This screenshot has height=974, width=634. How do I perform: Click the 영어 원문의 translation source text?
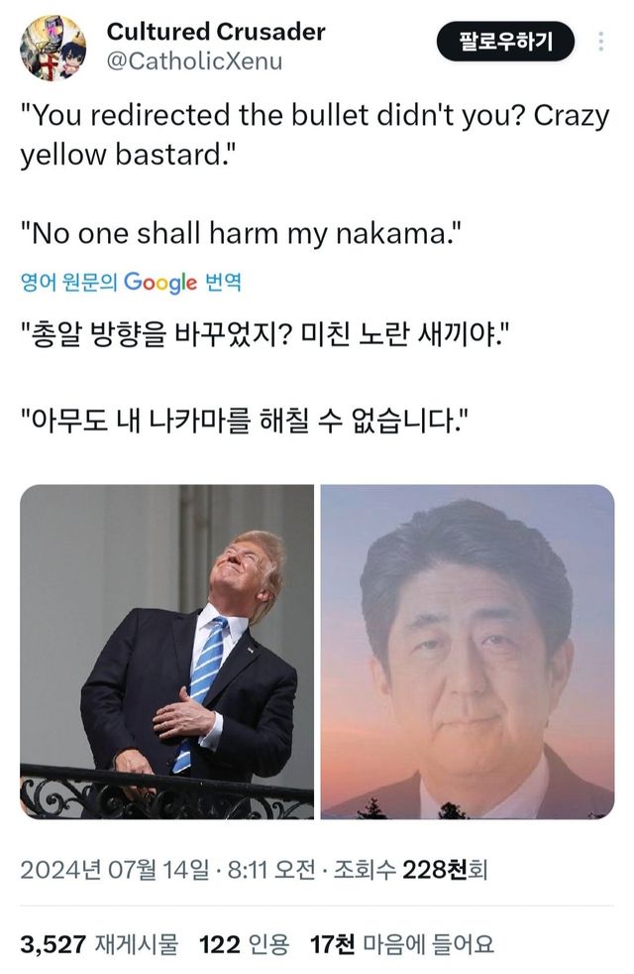point(69,283)
